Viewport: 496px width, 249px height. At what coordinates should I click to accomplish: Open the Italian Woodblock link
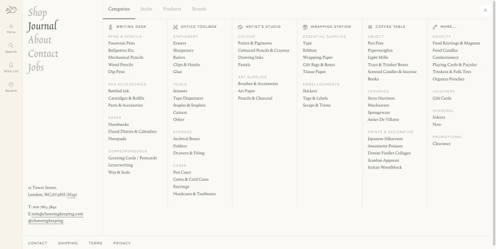point(384,167)
